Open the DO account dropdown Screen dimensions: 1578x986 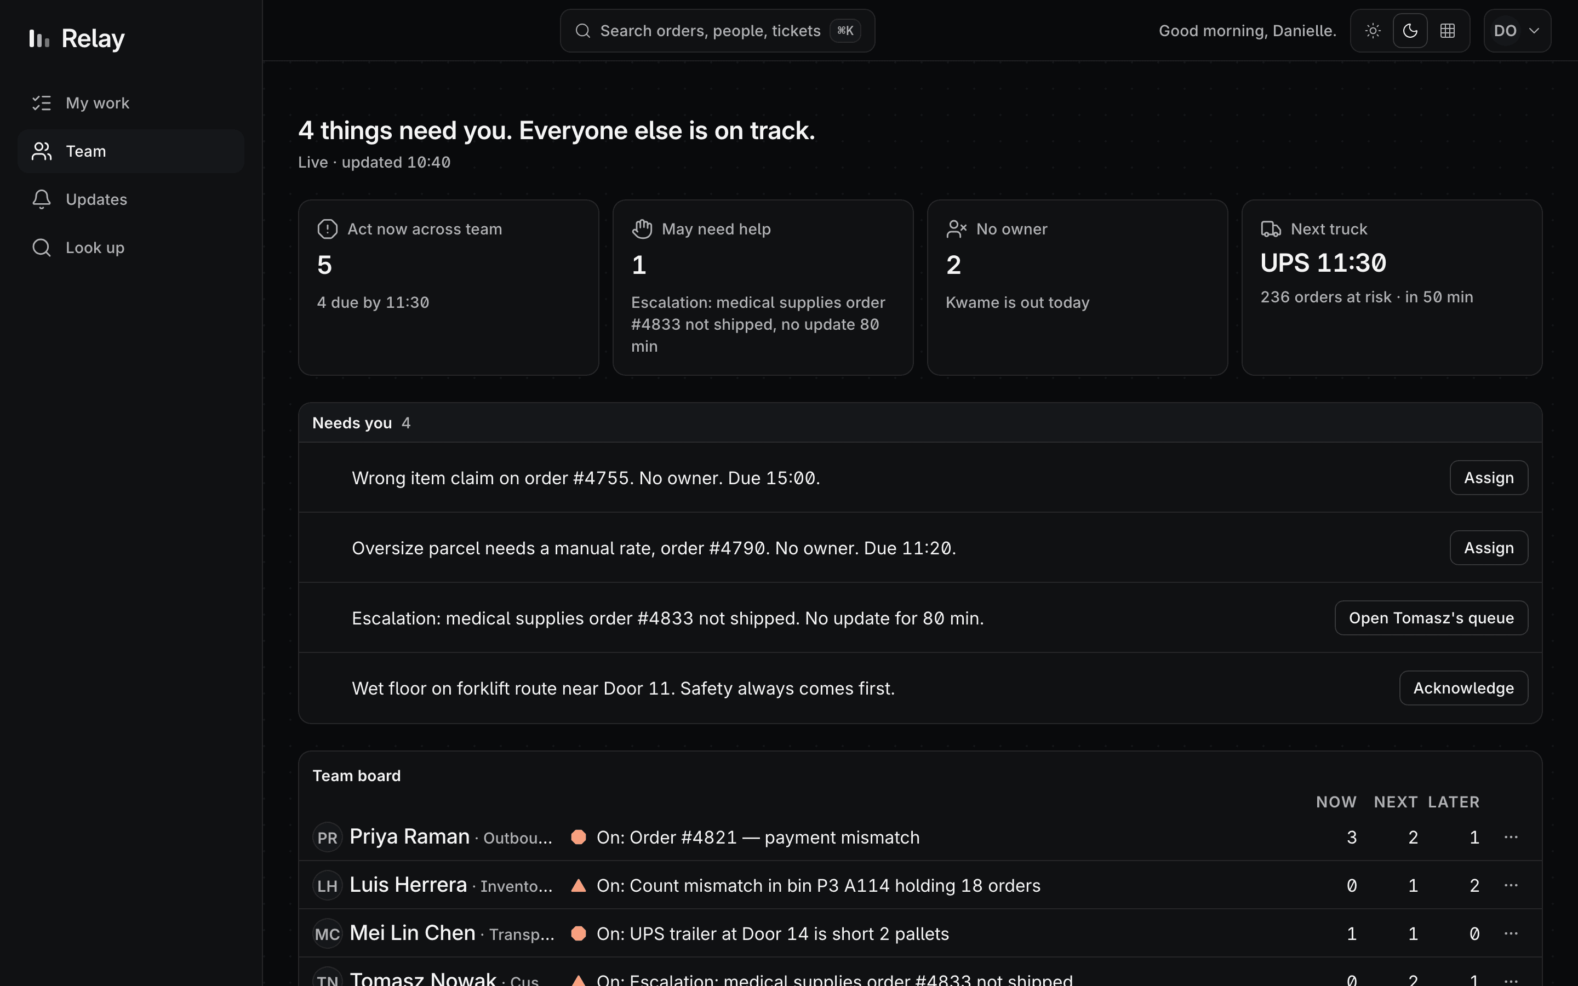coord(1517,31)
